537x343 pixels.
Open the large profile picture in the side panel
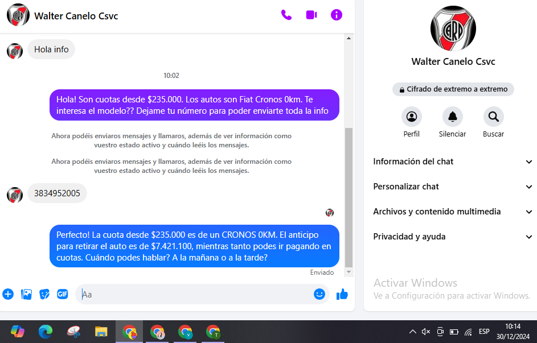pyautogui.click(x=453, y=28)
